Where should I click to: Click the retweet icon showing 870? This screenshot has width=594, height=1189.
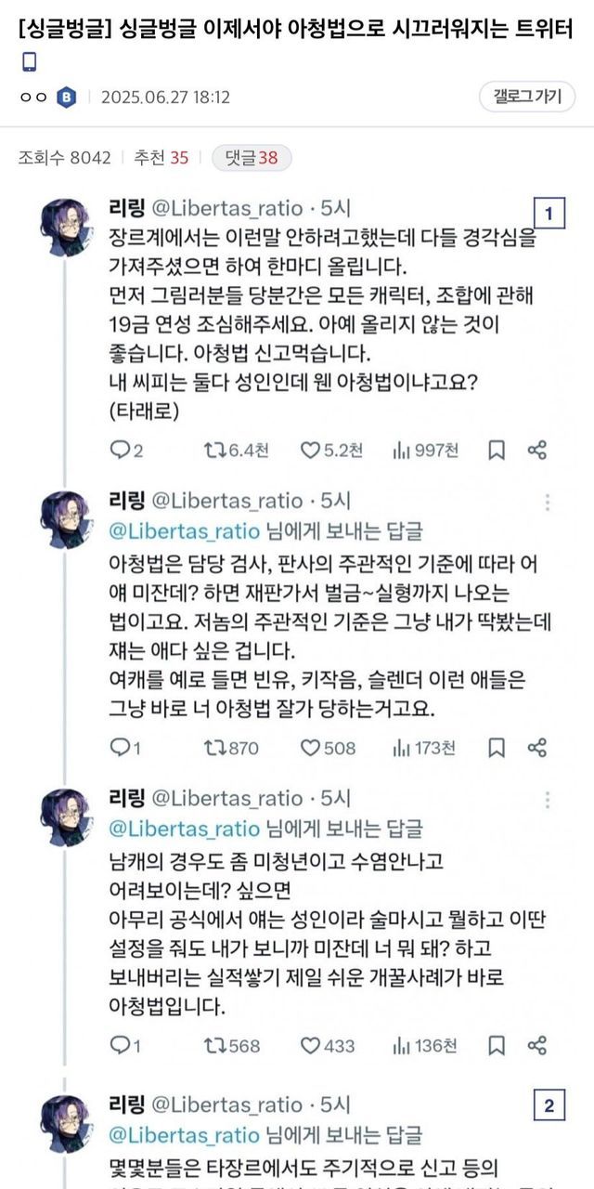tap(214, 748)
